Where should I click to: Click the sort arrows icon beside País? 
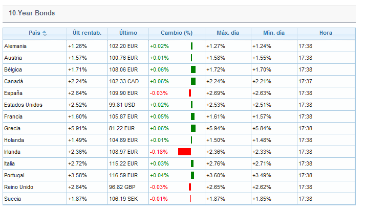45,33
